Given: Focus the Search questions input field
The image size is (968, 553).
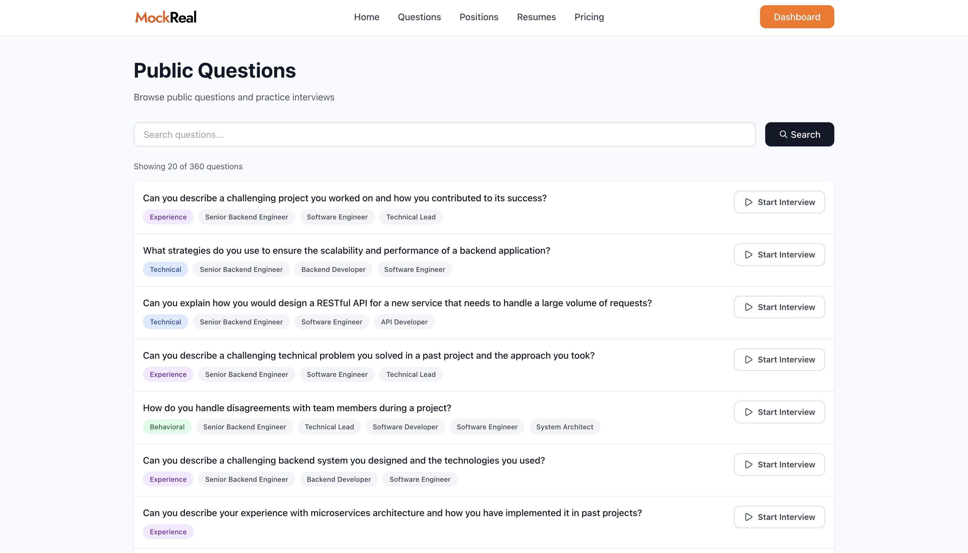Looking at the screenshot, I should [444, 134].
